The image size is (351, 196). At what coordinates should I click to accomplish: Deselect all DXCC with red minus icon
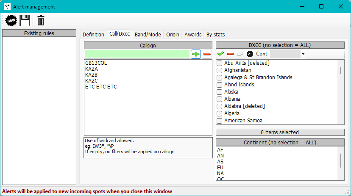coord(230,54)
